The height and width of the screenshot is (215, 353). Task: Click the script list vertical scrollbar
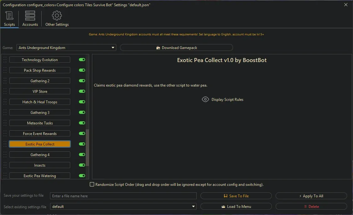click(x=88, y=147)
